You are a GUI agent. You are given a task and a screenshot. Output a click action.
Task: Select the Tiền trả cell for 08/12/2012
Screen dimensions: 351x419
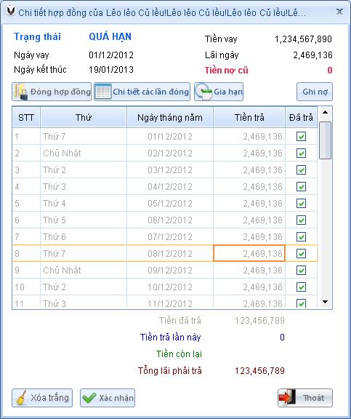(x=249, y=253)
